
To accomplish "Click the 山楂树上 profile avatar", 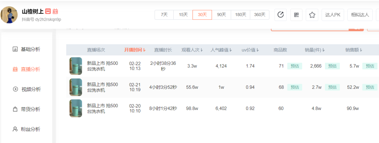I will (x=9, y=15).
